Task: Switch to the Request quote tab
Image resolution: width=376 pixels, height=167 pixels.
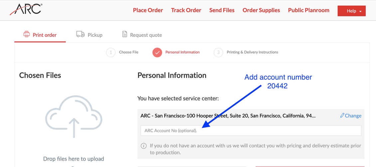Action: 142,35
